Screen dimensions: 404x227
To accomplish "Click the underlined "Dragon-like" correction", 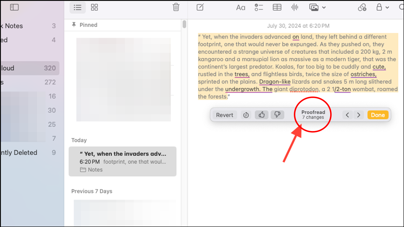I will point(275,82).
